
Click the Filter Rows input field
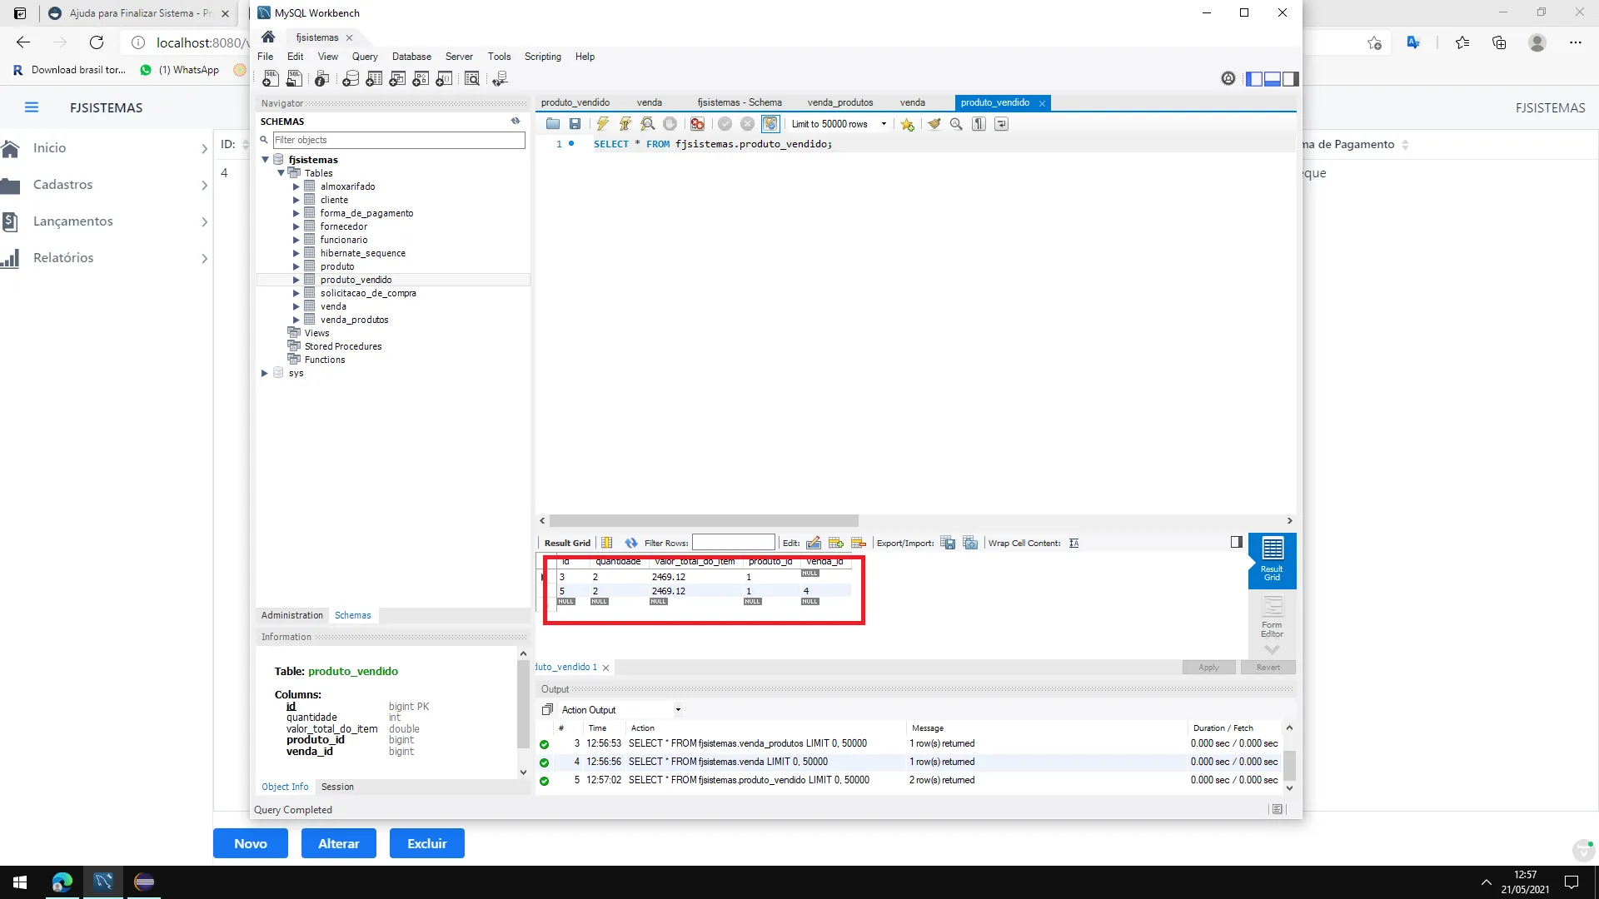[733, 543]
